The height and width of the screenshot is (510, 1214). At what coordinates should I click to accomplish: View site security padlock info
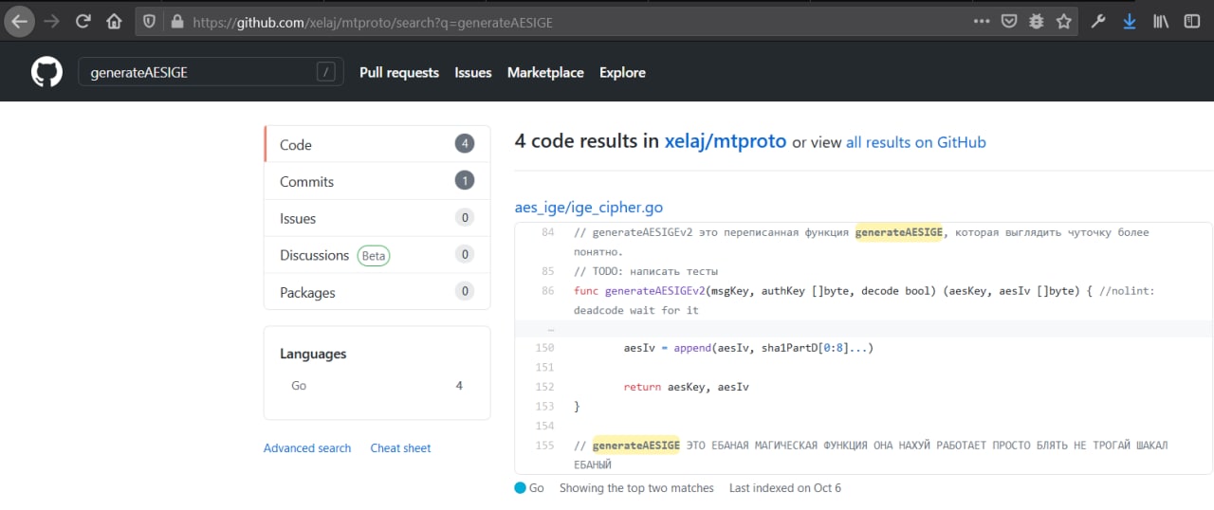point(175,21)
